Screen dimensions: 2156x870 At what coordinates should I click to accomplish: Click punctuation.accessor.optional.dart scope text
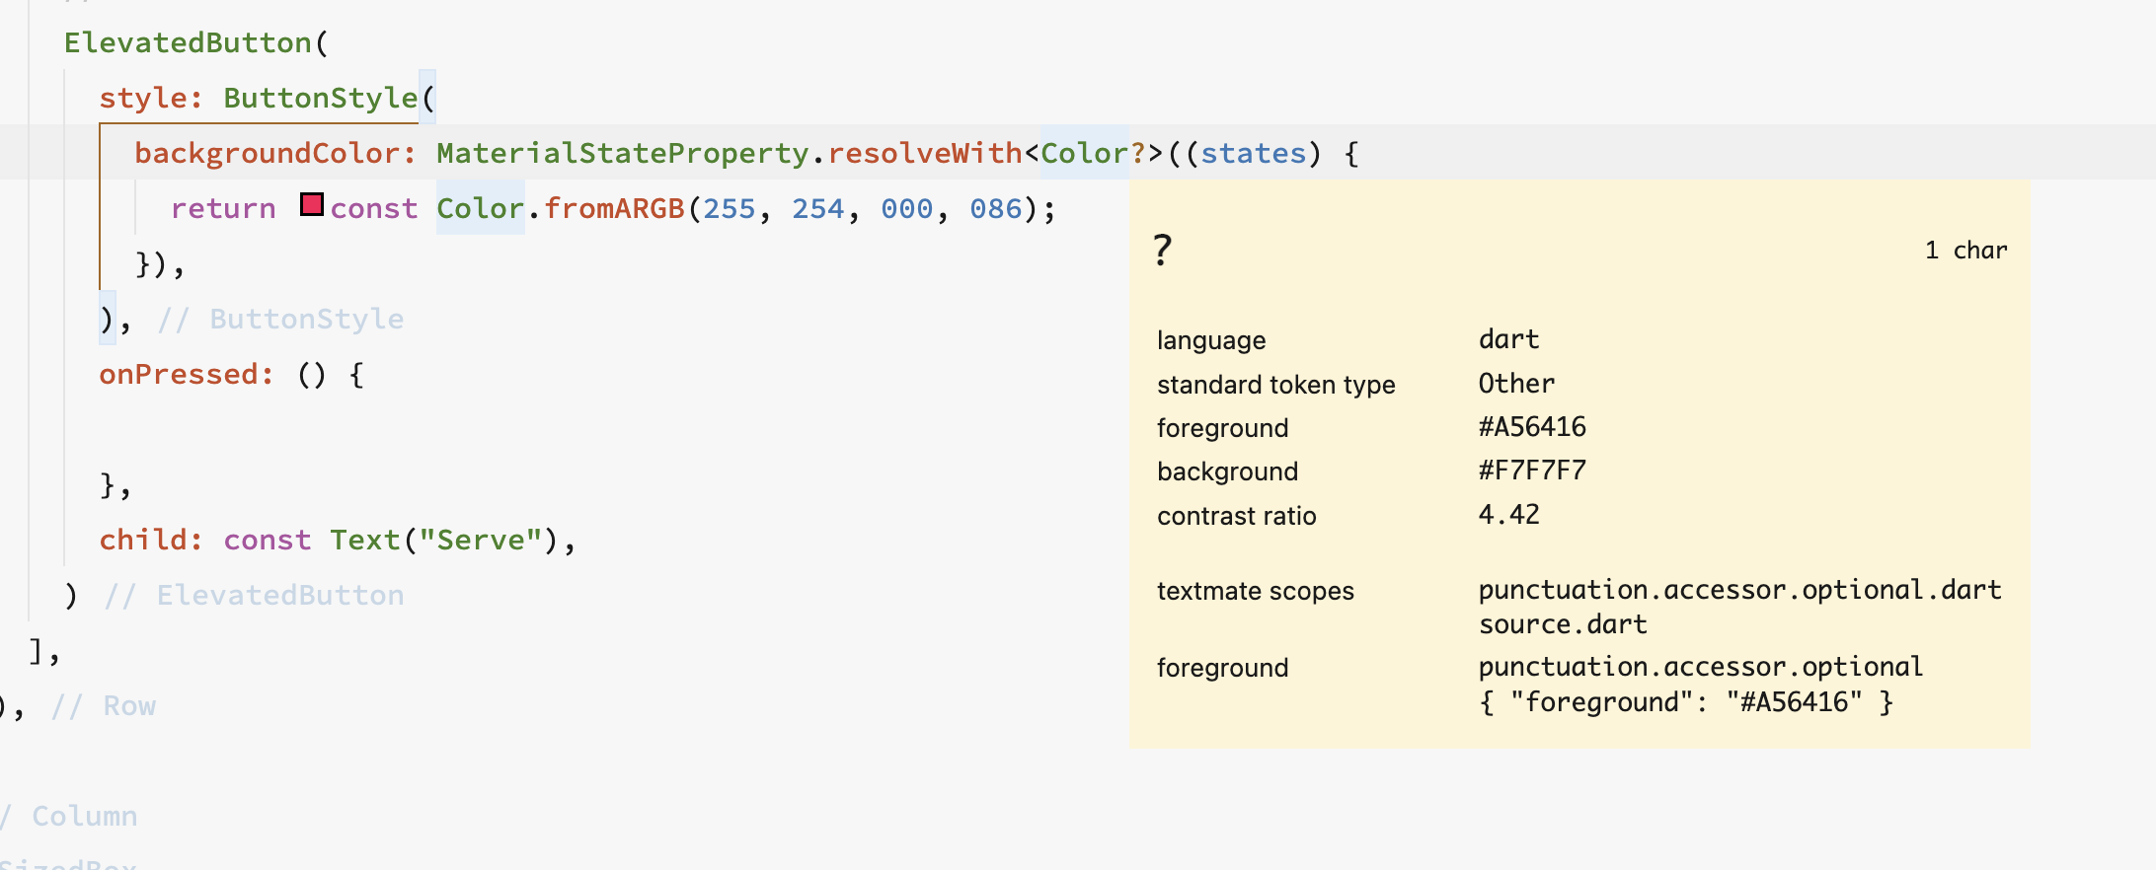pyautogui.click(x=1739, y=590)
